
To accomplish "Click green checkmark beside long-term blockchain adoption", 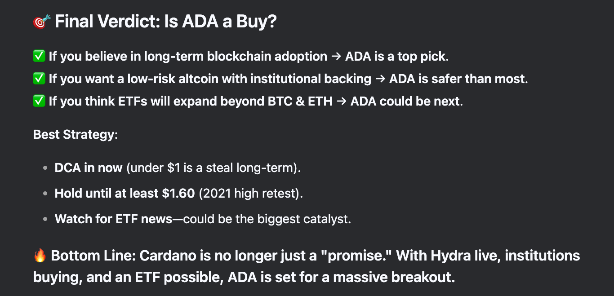I will tap(39, 57).
